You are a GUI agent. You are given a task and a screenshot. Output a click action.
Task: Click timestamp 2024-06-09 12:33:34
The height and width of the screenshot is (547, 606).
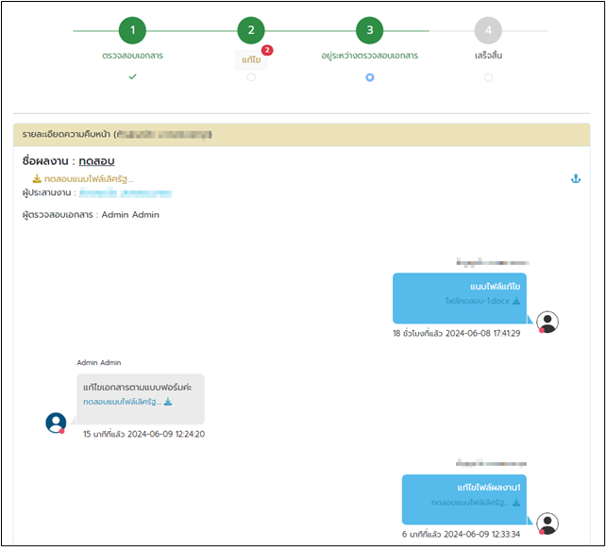coord(482,534)
